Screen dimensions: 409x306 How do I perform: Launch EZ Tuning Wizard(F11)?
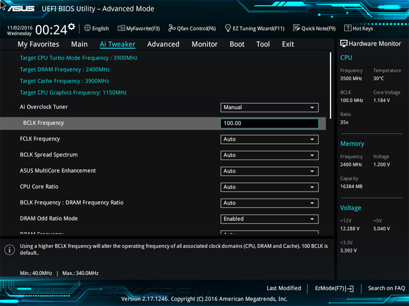(x=254, y=28)
